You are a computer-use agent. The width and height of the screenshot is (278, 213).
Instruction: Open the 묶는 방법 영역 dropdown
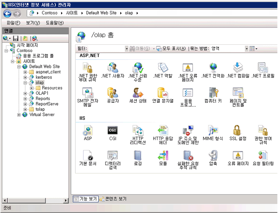click(246, 48)
